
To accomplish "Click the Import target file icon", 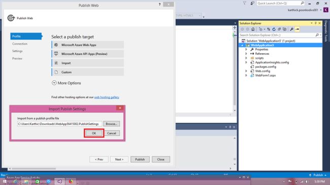I will click(56, 63).
